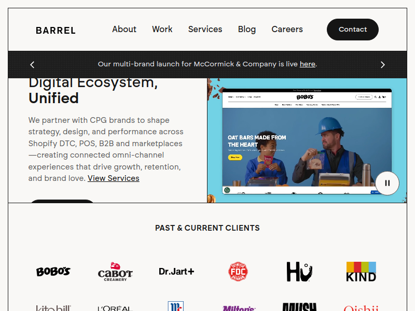The height and width of the screenshot is (311, 415).
Task: Select the Hu client logo
Action: click(x=300, y=272)
